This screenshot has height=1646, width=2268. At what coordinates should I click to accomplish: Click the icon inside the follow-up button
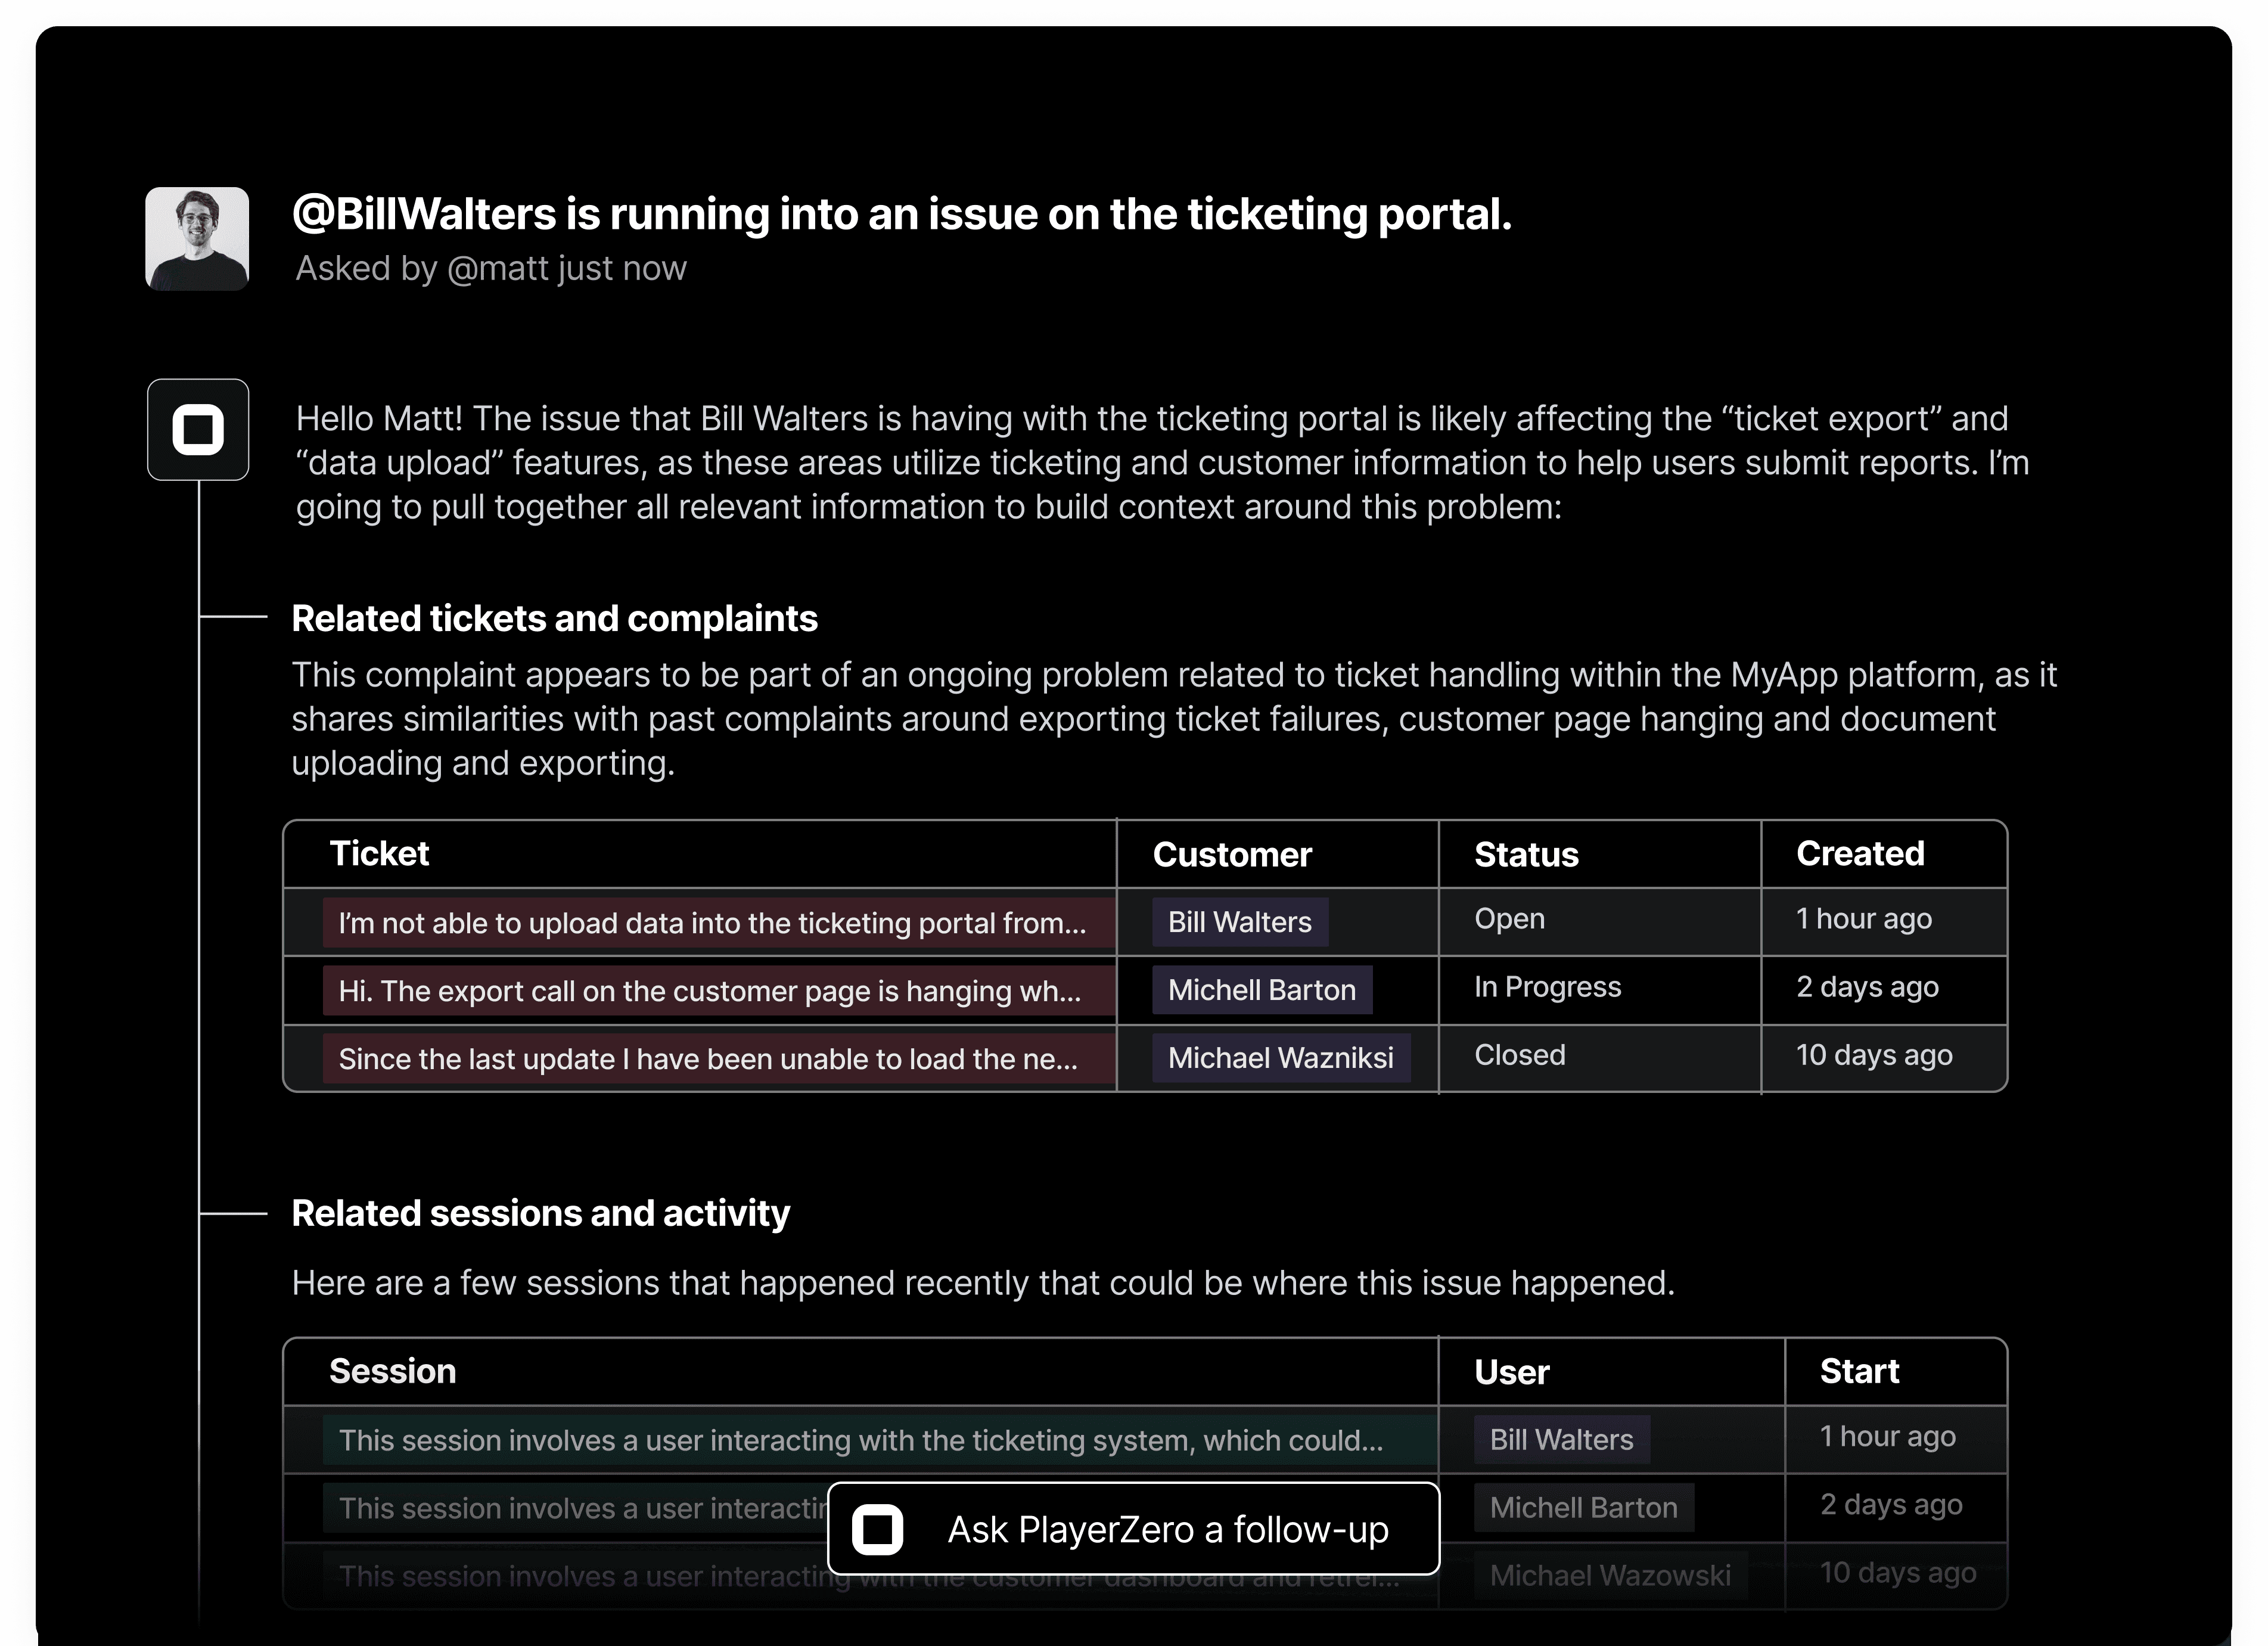pos(878,1529)
